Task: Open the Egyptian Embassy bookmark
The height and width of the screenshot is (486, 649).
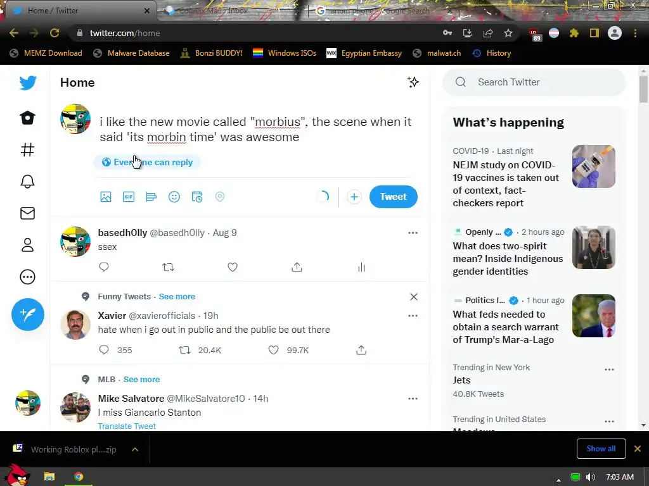Action: pos(364,53)
